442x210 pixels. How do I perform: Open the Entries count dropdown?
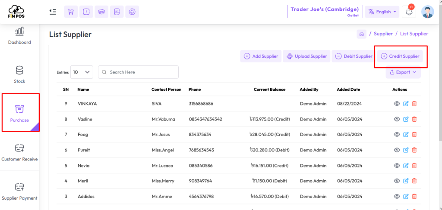click(82, 72)
